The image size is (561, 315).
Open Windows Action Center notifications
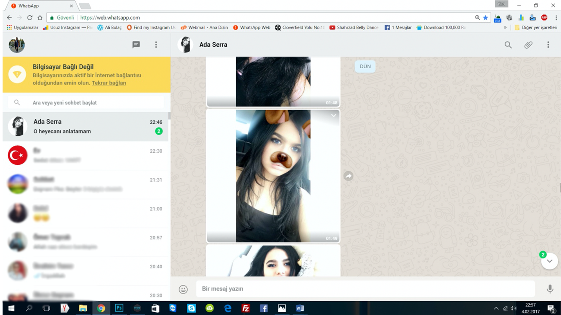coord(551,309)
